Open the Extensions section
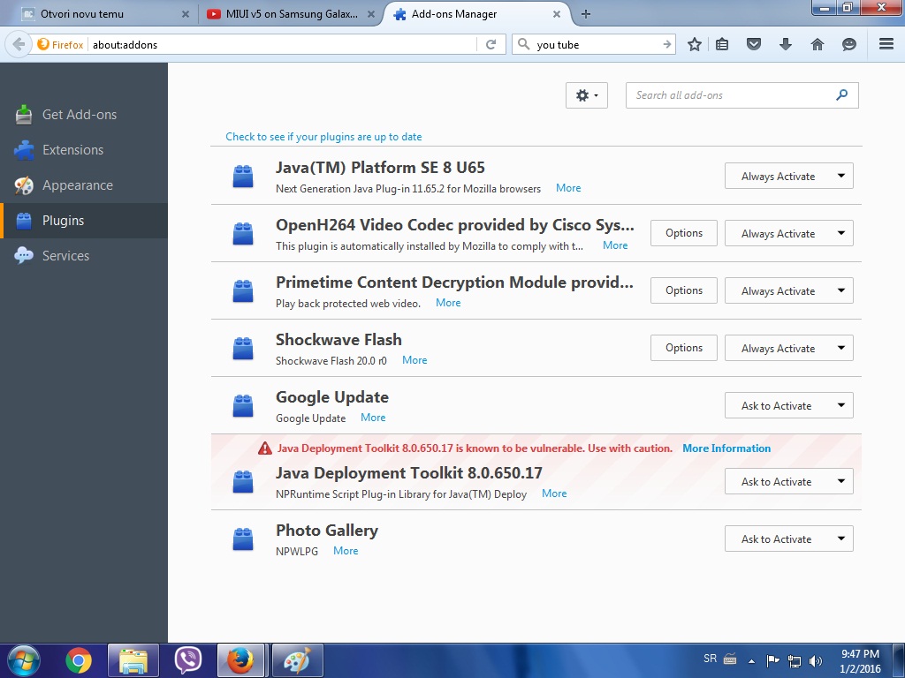Viewport: 905px width, 678px height. (84, 150)
